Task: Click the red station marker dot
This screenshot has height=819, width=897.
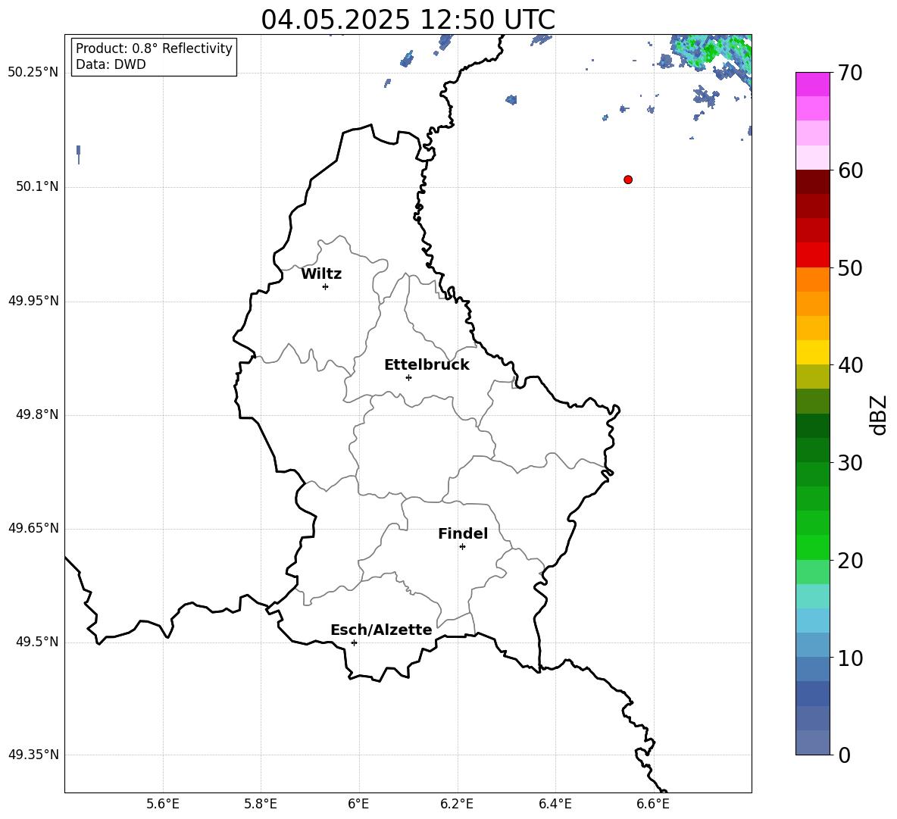Action: click(x=628, y=180)
